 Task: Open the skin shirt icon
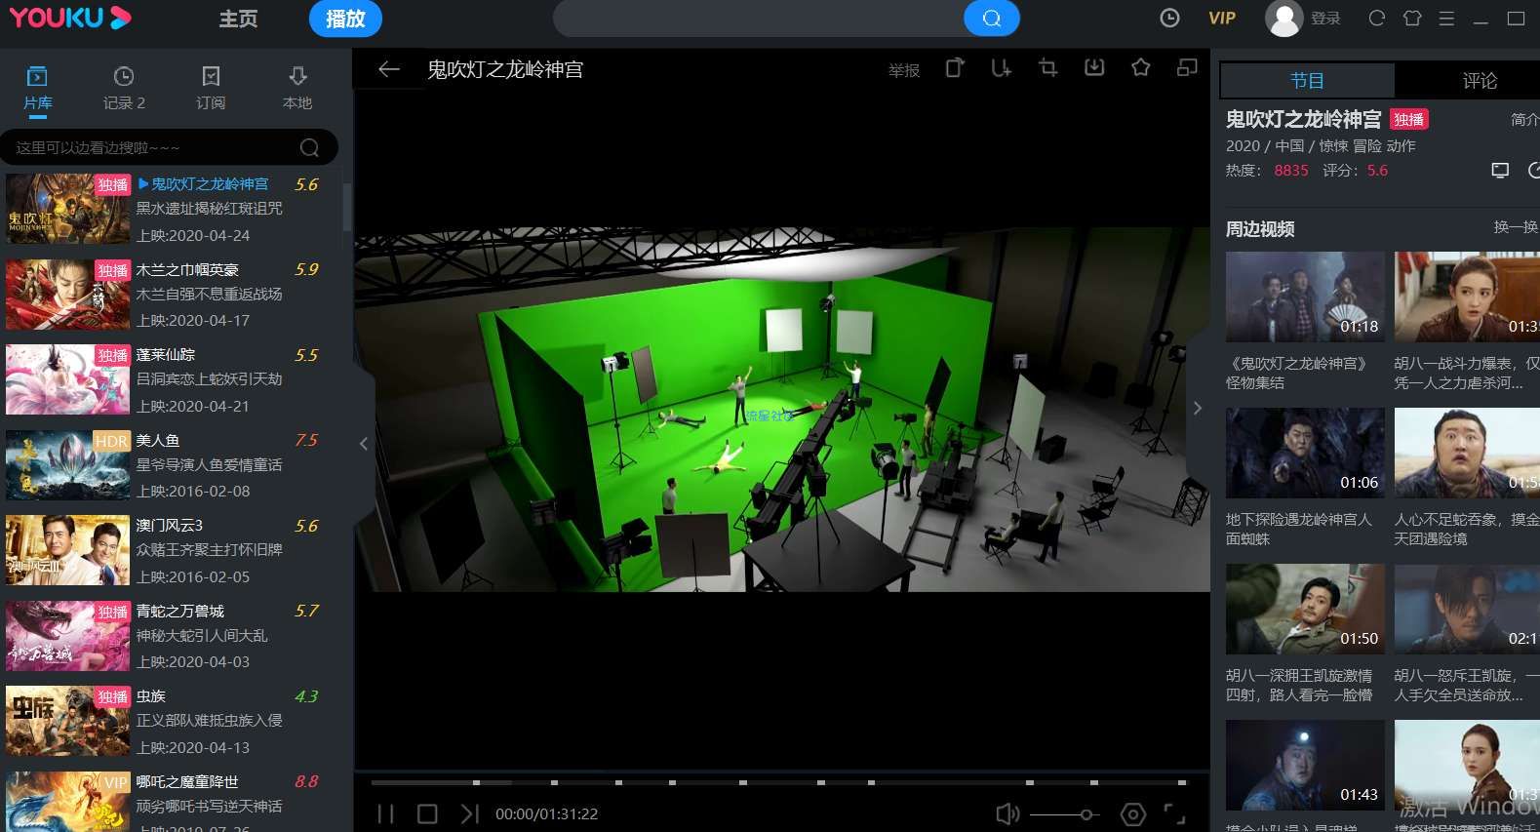click(x=1411, y=18)
